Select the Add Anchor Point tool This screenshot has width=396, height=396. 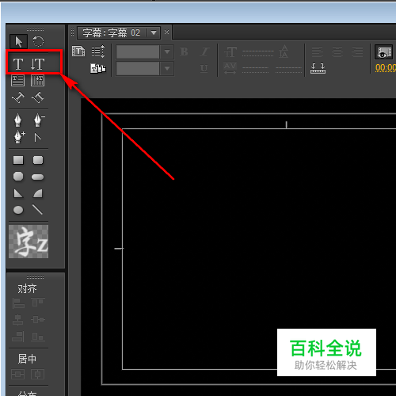click(x=19, y=137)
